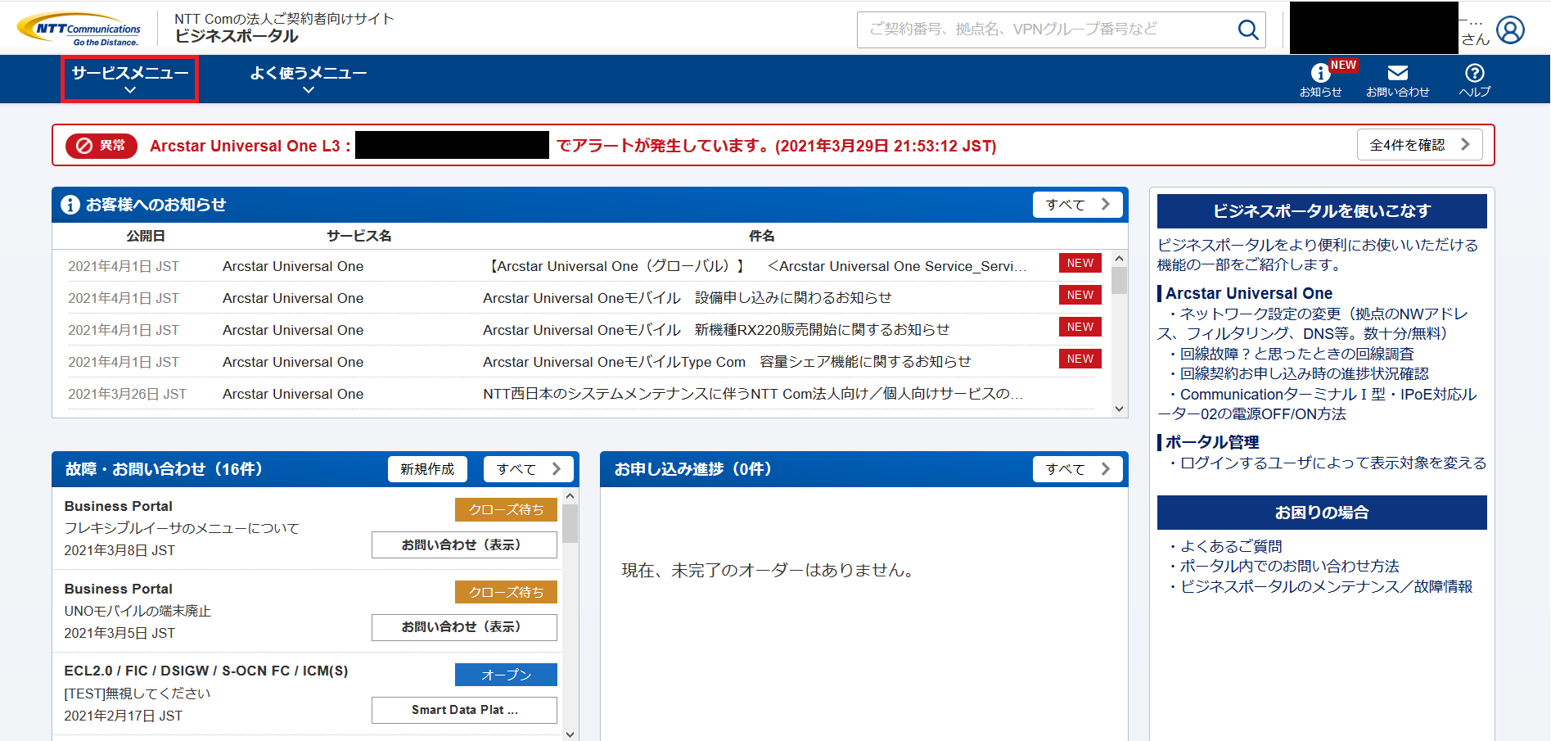Open the お問い合わせ mail icon
The image size is (1551, 741).
click(1397, 80)
